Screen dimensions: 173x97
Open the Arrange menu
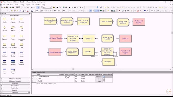(22, 5)
